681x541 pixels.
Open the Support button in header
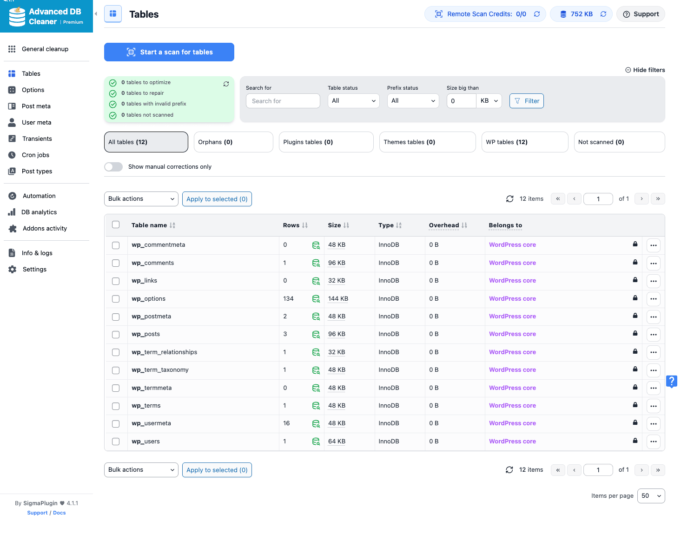[641, 14]
